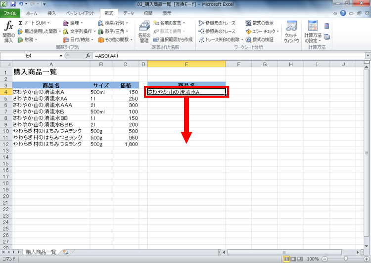This screenshot has height=263, width=371.
Task: Switch to Normal view in status bar
Action: click(286, 259)
